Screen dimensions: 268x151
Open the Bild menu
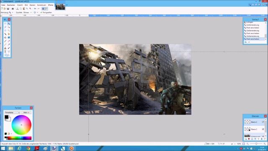(26, 5)
